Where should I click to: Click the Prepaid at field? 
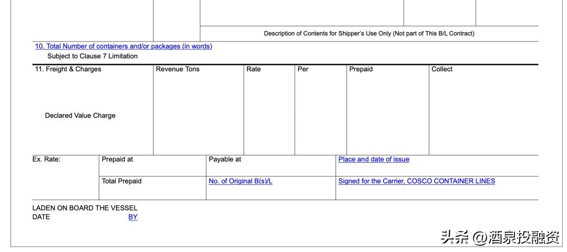[117, 160]
